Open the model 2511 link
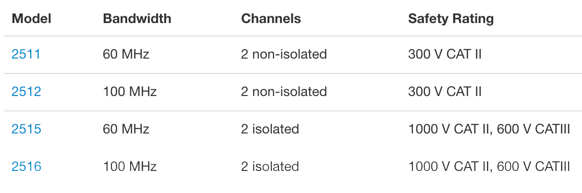582x193 pixels. [x=26, y=54]
